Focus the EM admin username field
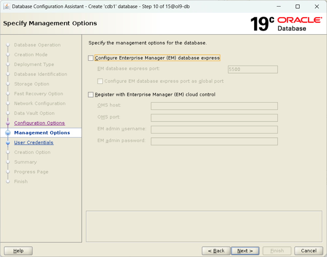327x257 pixels. tap(214, 130)
